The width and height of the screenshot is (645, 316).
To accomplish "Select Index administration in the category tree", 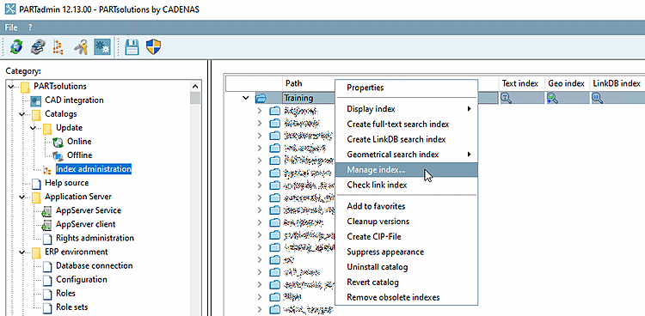I will [94, 169].
